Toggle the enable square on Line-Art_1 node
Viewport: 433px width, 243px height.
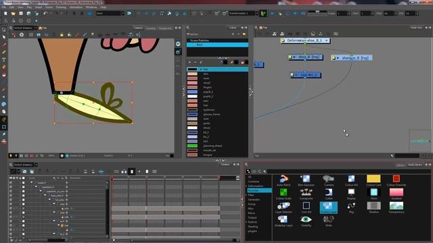click(x=292, y=75)
